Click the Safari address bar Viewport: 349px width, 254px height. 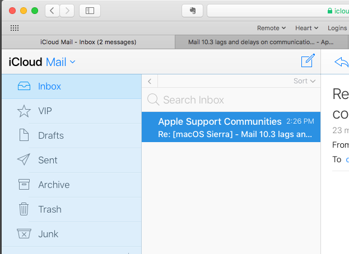[x=278, y=11]
